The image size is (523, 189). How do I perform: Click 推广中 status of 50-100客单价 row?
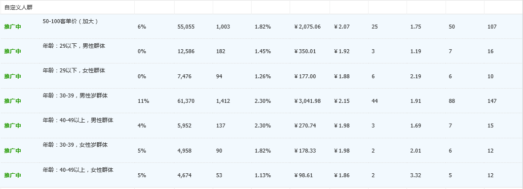[x=12, y=27]
